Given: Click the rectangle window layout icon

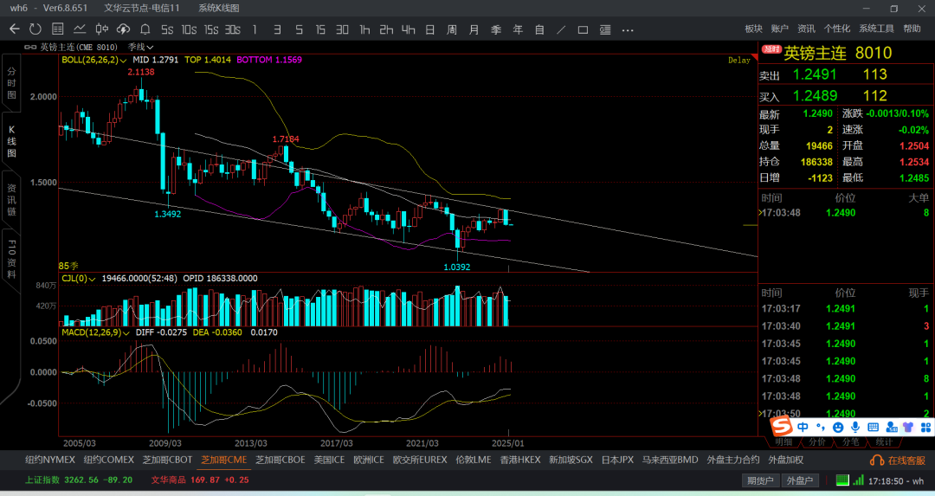Looking at the screenshot, I should pyautogui.click(x=584, y=29).
